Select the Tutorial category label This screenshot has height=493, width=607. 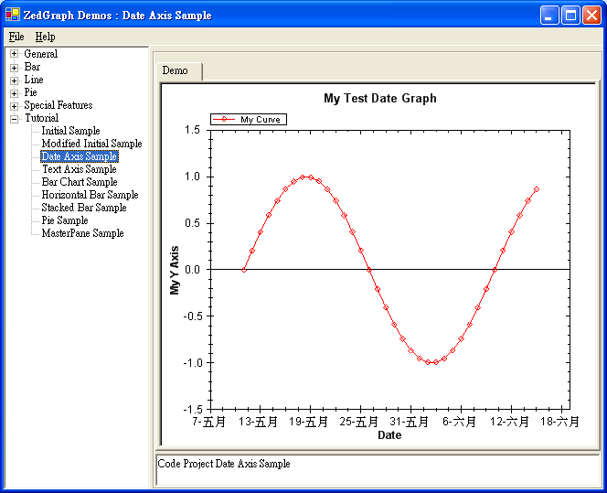[42, 118]
